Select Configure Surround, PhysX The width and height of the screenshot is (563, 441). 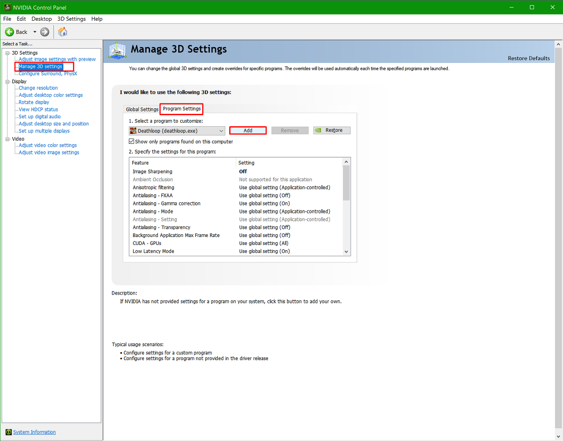[48, 74]
